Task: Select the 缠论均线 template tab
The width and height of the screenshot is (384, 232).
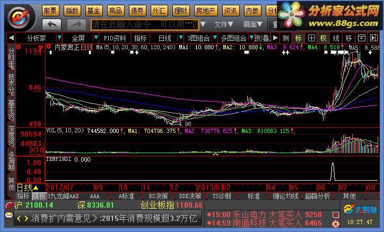Action: point(285,196)
